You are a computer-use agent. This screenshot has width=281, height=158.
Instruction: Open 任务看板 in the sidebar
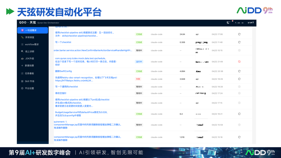point(33,73)
